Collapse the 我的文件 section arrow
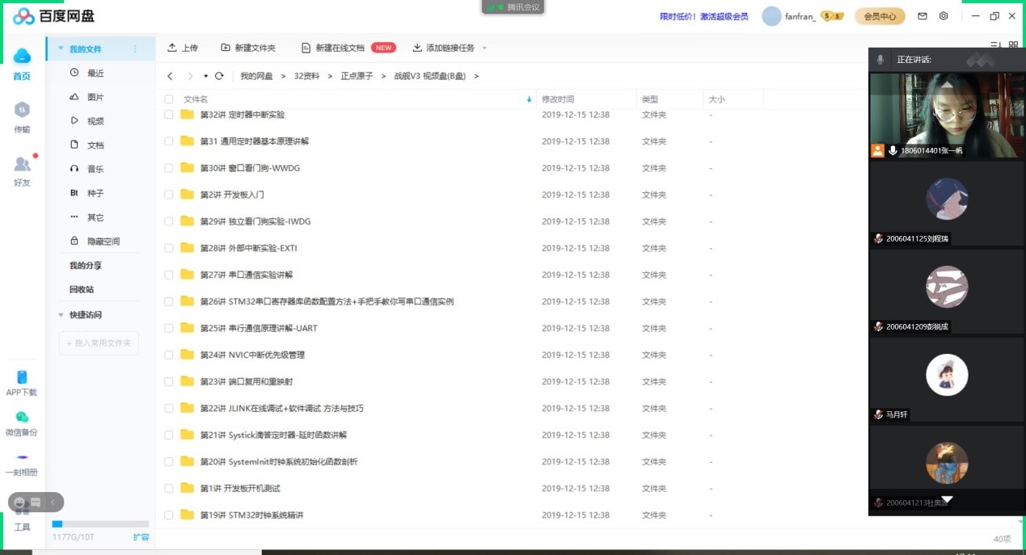This screenshot has width=1026, height=555. (x=60, y=48)
